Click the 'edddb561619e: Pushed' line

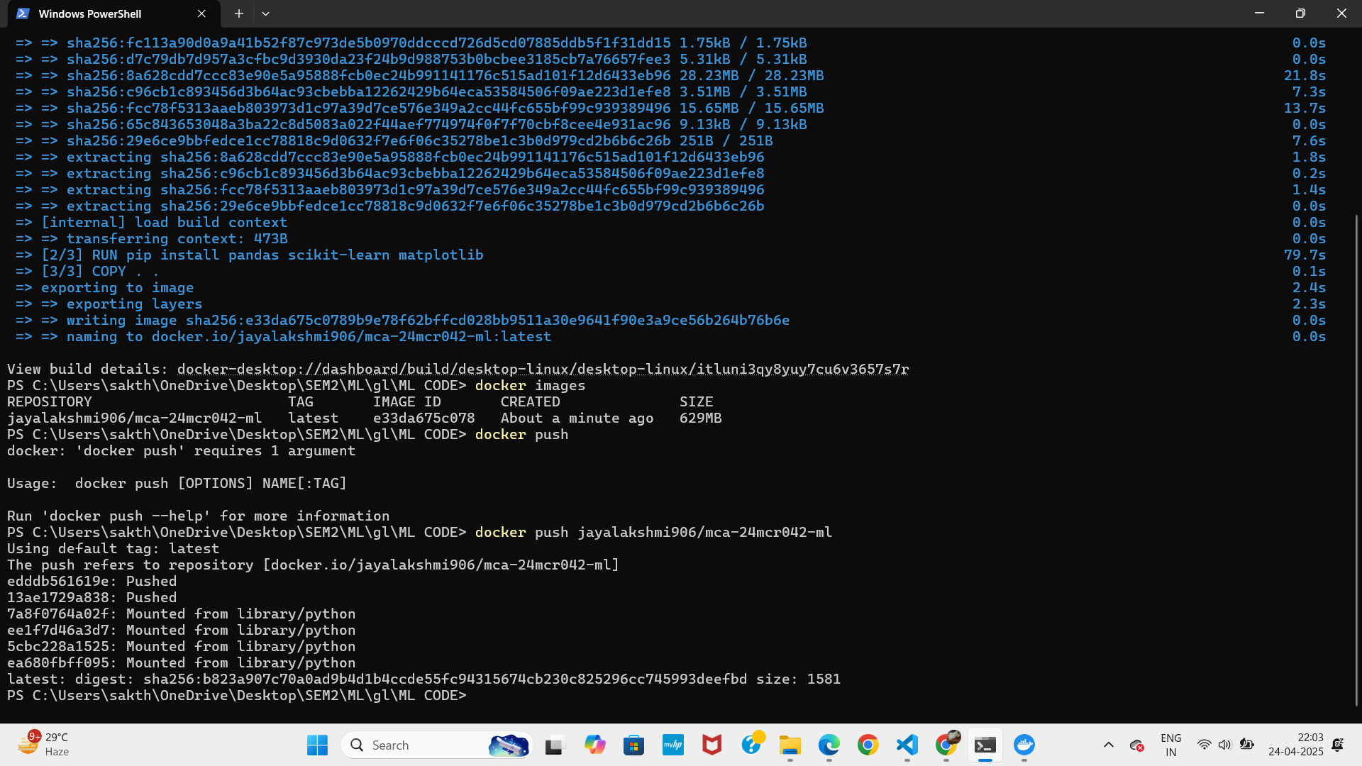tap(92, 581)
